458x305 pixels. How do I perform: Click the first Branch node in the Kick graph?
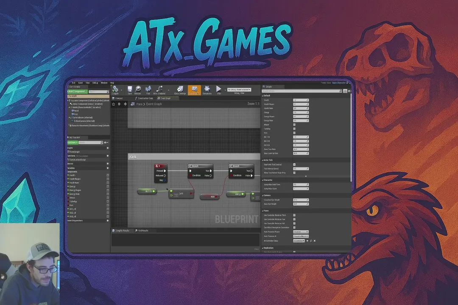(200, 171)
